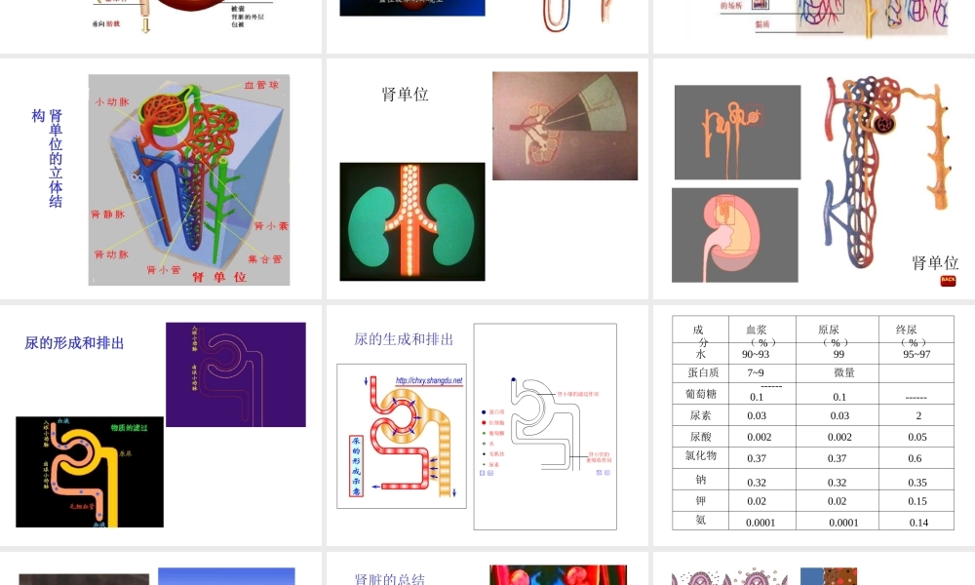Click the 钾 row label
The width and height of the screenshot is (975, 585).
(701, 500)
